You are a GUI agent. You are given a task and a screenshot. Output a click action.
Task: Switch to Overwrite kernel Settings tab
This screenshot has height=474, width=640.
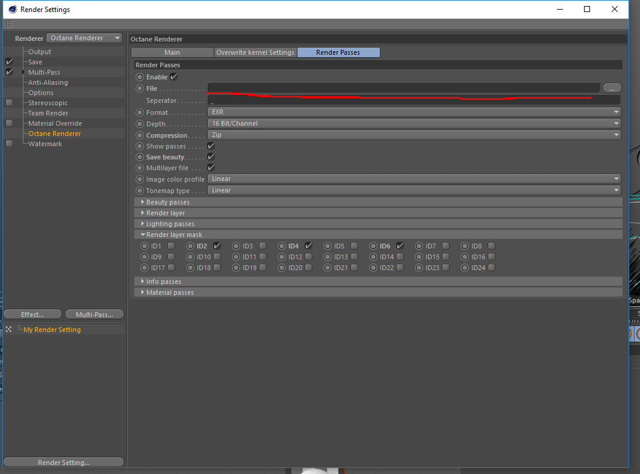coord(255,52)
